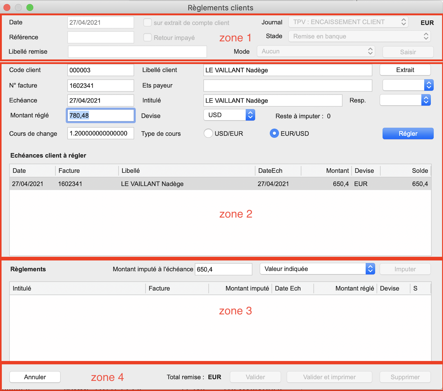Click the Imputer button
The width and height of the screenshot is (443, 391).
pyautogui.click(x=405, y=269)
